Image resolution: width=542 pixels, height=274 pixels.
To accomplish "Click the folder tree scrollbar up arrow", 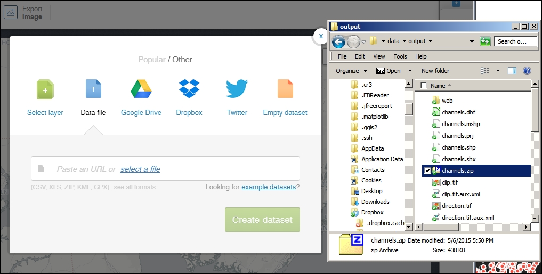I will tap(409, 84).
